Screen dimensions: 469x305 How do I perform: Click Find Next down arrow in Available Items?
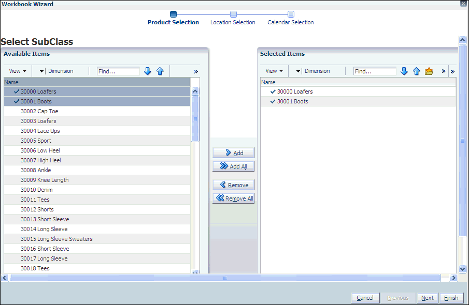click(x=148, y=71)
